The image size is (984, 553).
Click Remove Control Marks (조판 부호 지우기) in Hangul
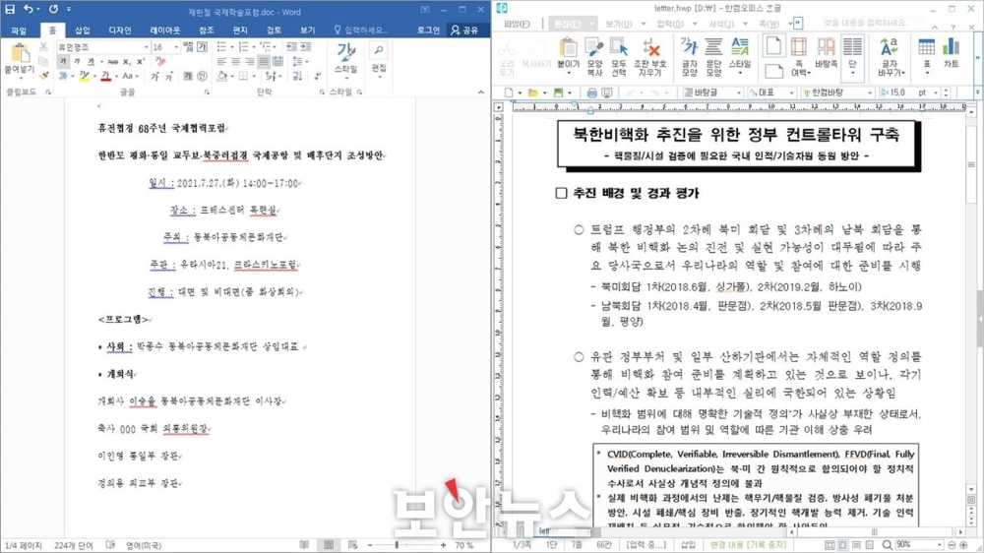pyautogui.click(x=650, y=56)
